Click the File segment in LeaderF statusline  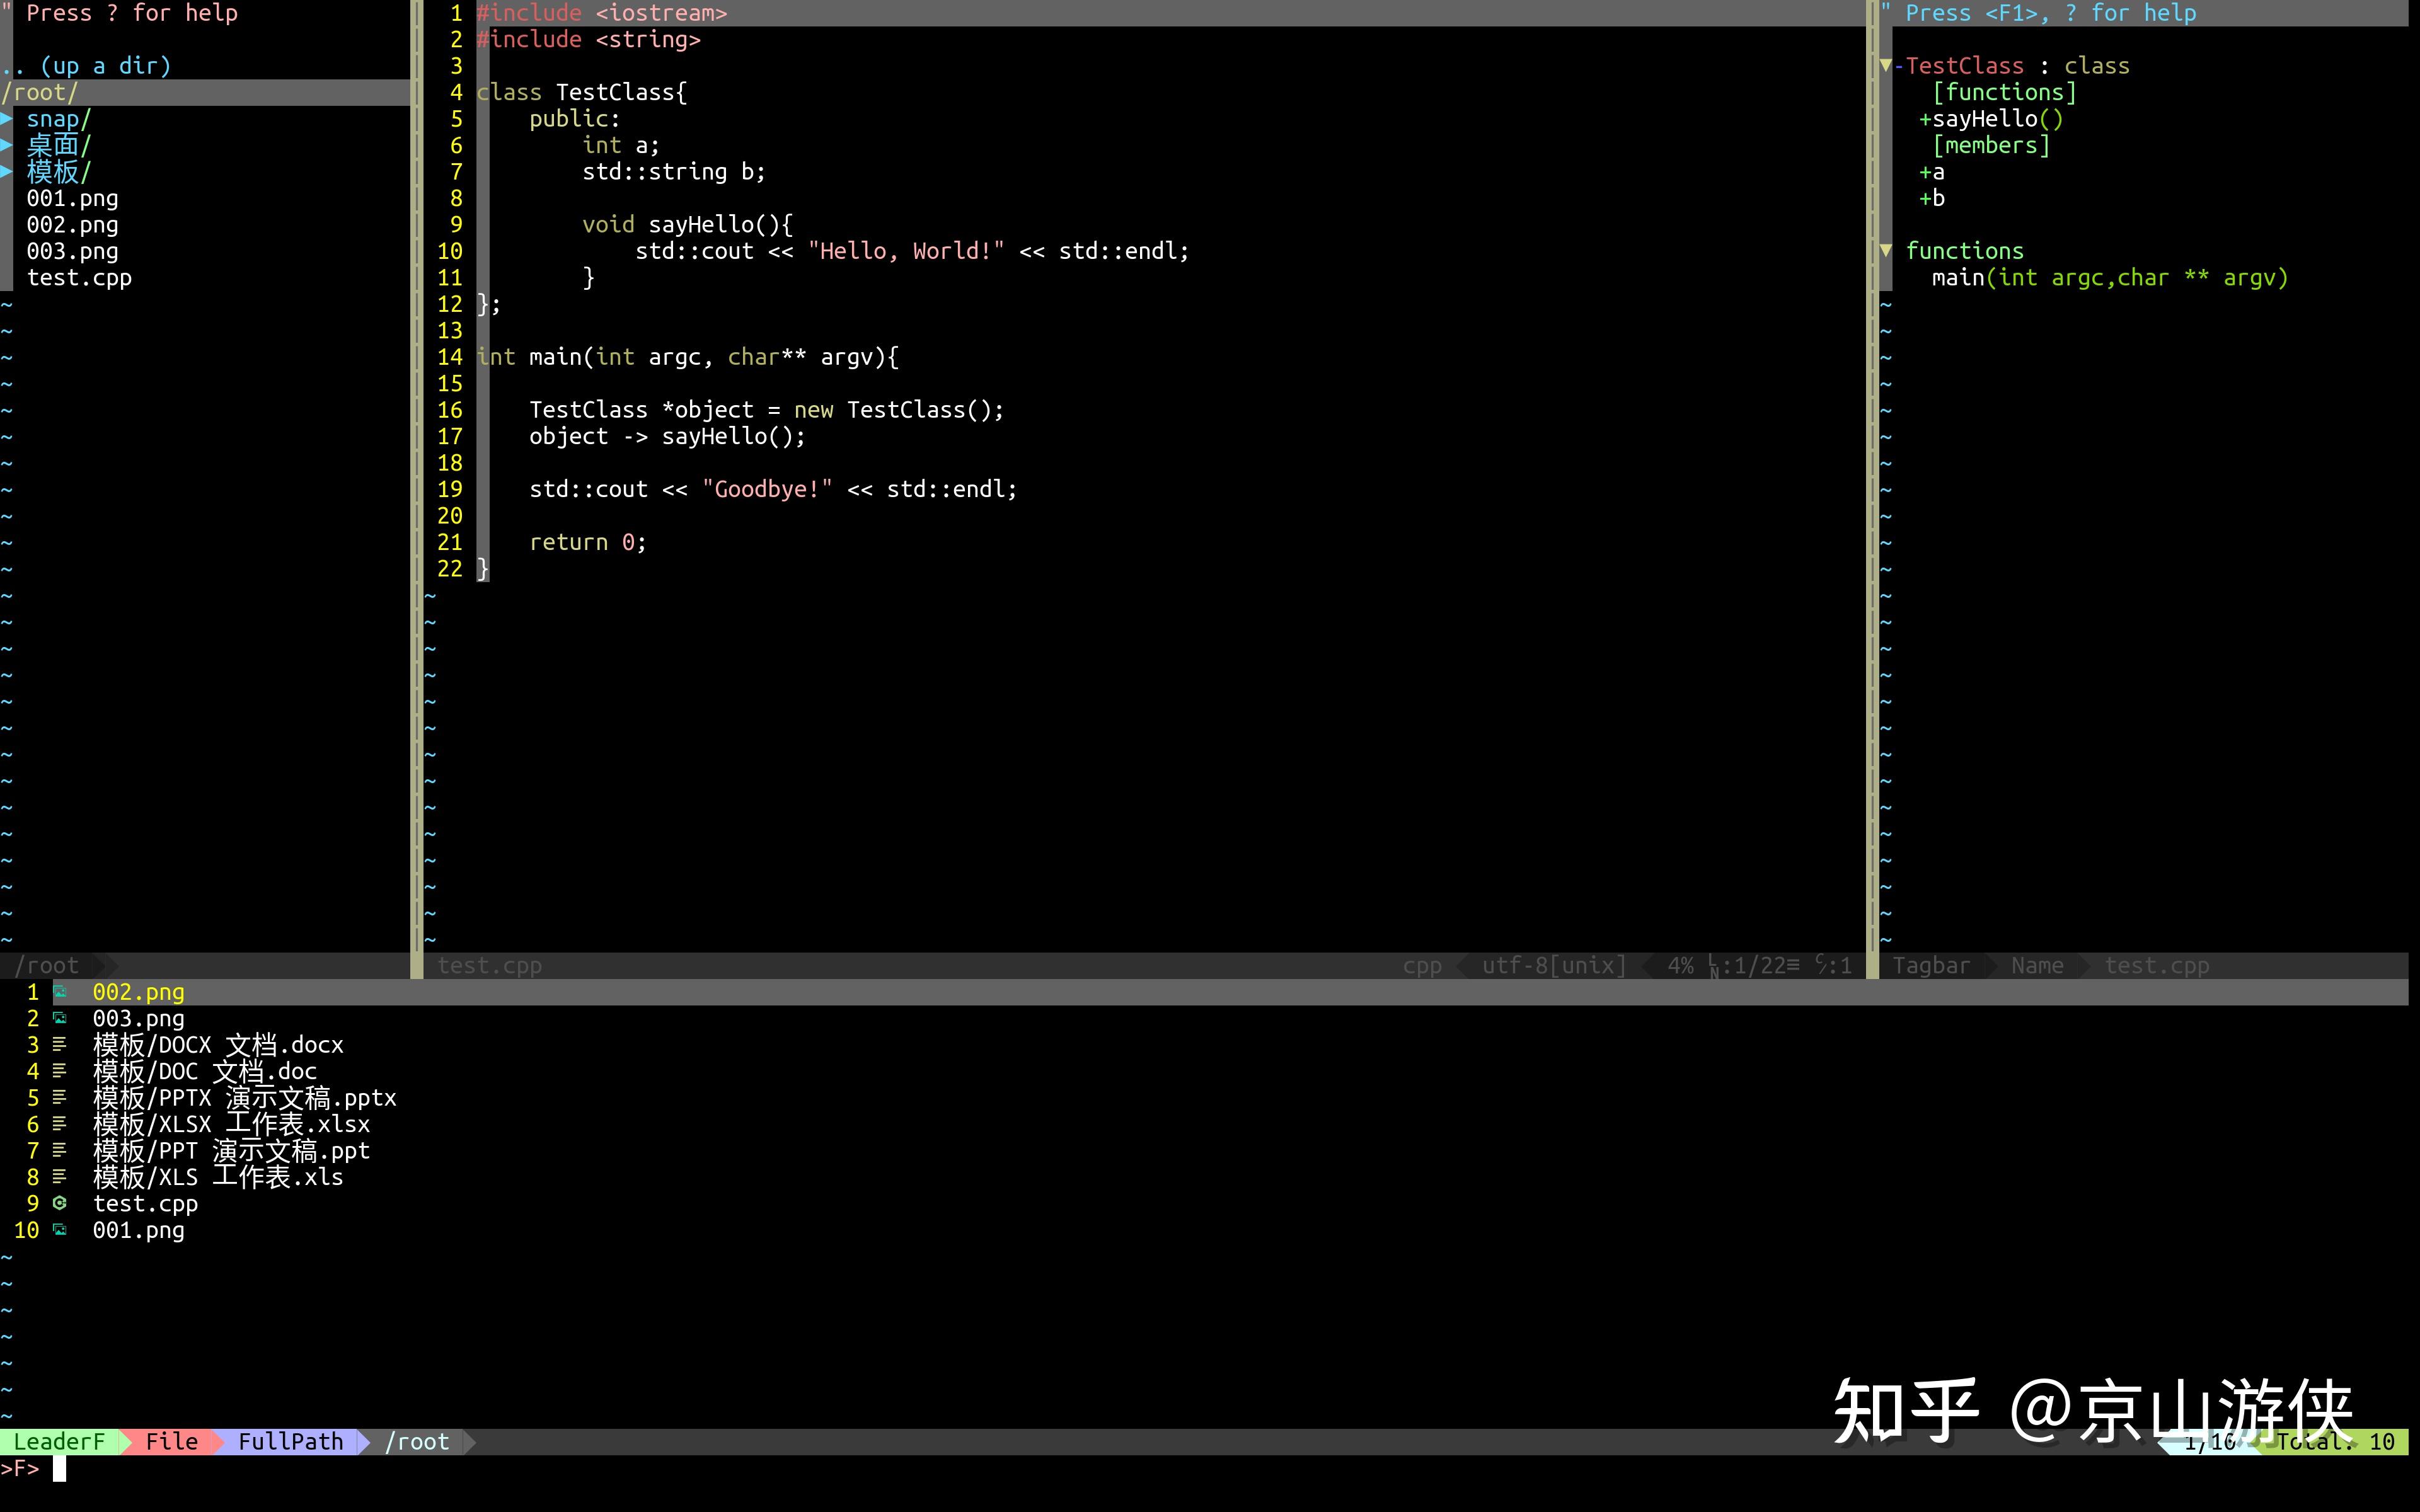point(172,1441)
